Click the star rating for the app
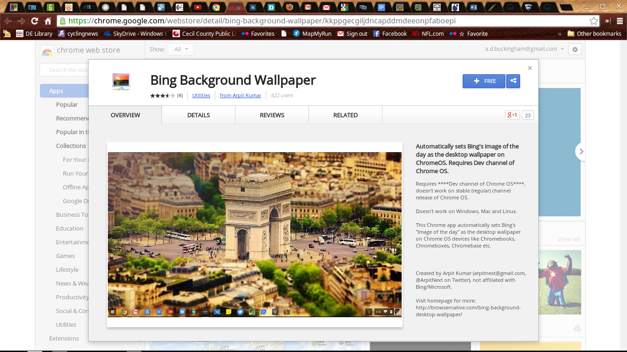 [162, 95]
